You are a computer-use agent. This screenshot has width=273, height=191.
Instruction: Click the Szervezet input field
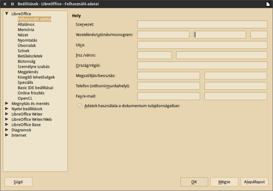coord(202,24)
